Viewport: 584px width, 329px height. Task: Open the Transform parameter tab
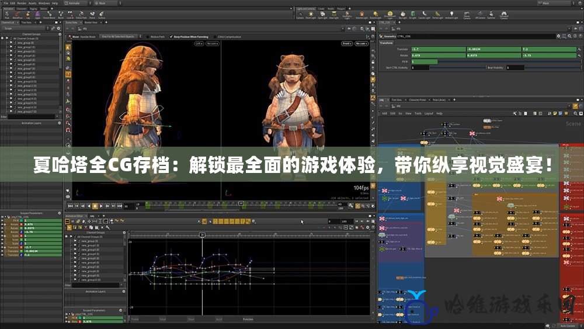pyautogui.click(x=386, y=43)
